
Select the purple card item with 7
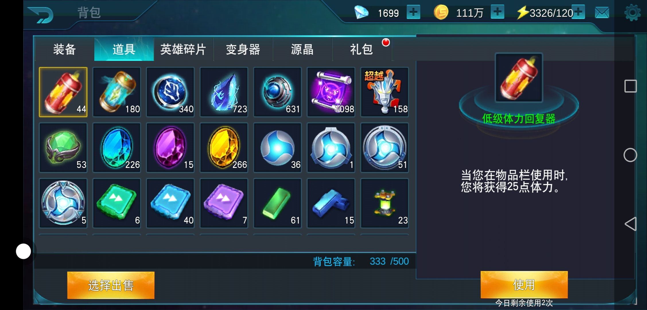(x=224, y=203)
